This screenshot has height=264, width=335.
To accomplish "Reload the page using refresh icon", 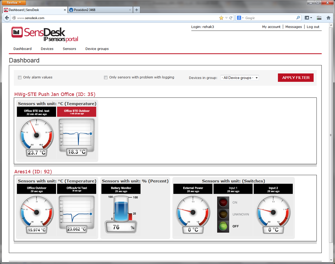I will tap(231, 18).
